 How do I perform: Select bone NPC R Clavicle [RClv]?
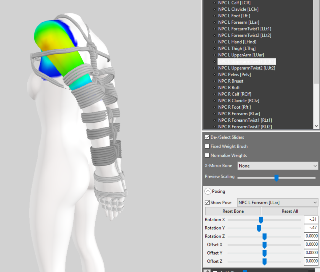tap(239, 101)
